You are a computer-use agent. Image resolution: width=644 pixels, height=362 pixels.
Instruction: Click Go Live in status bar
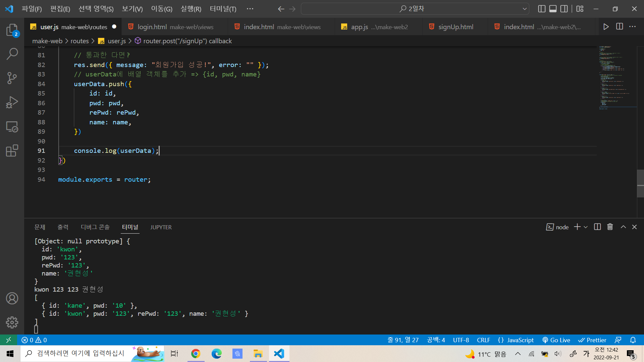(x=556, y=340)
